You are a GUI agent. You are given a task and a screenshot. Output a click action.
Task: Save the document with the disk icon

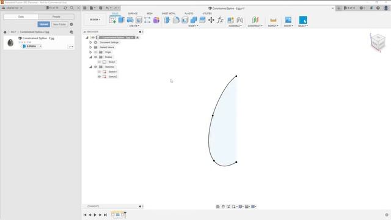tap(100, 8)
